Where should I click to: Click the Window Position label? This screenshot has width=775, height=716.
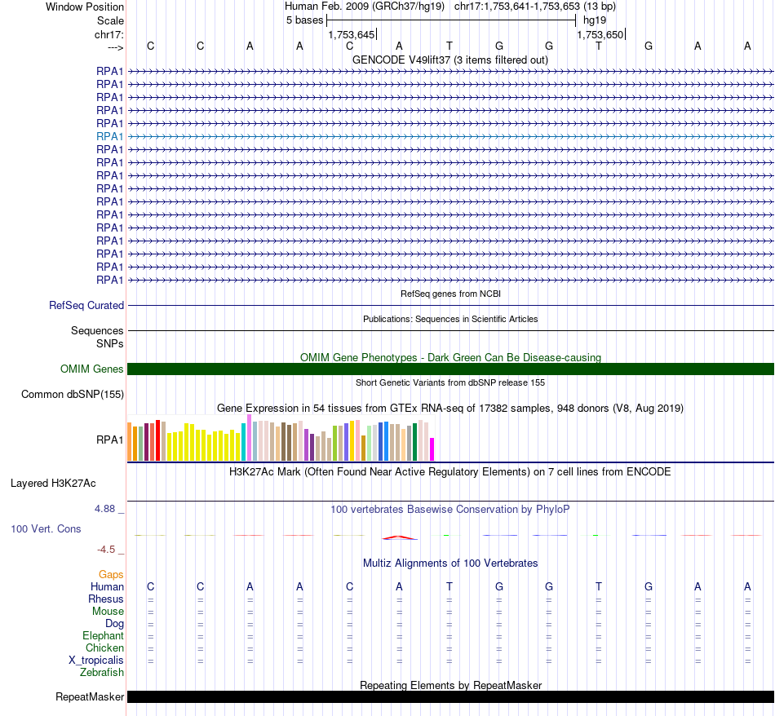tap(85, 7)
